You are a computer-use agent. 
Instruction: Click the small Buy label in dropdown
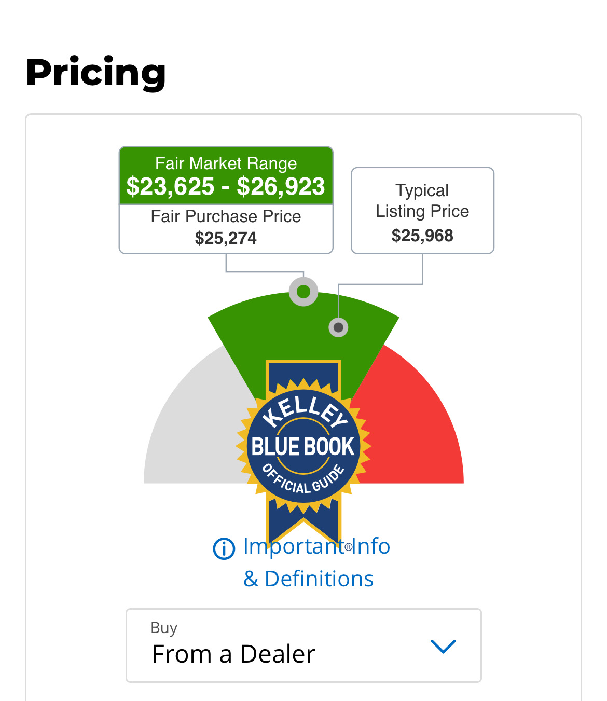pos(164,628)
